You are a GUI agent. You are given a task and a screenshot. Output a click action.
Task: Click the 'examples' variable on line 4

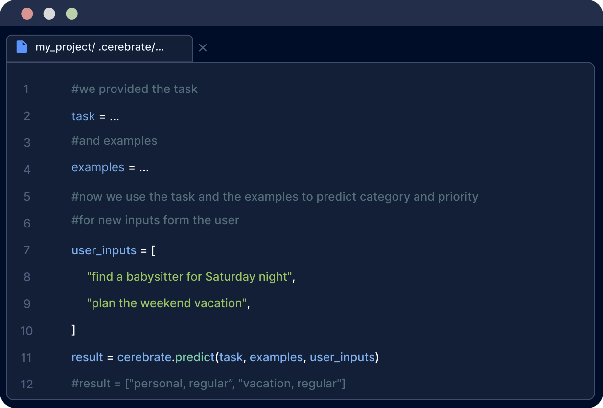tap(98, 167)
